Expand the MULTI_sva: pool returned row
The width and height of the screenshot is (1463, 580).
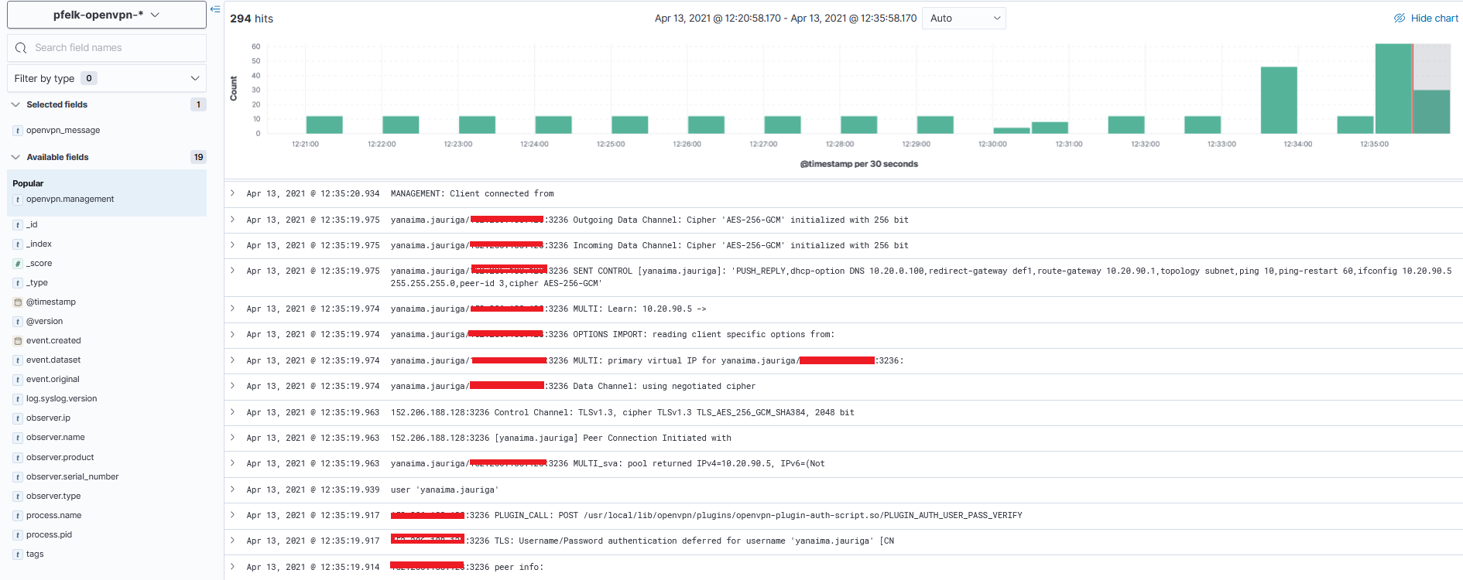[x=232, y=463]
